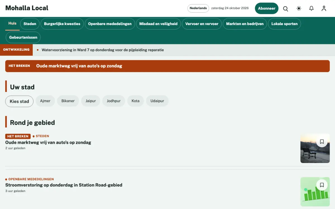Image resolution: width=335 pixels, height=209 pixels.
Task: Select Bikaner city chip
Action: pyautogui.click(x=68, y=101)
